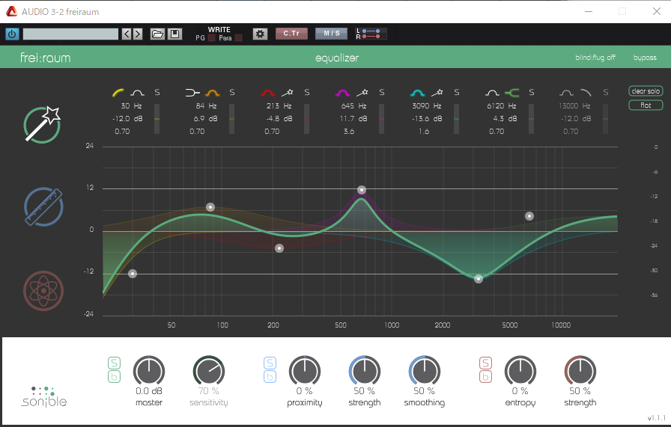The height and width of the screenshot is (427, 671).
Task: Enable the Para write checkbox
Action: [238, 37]
